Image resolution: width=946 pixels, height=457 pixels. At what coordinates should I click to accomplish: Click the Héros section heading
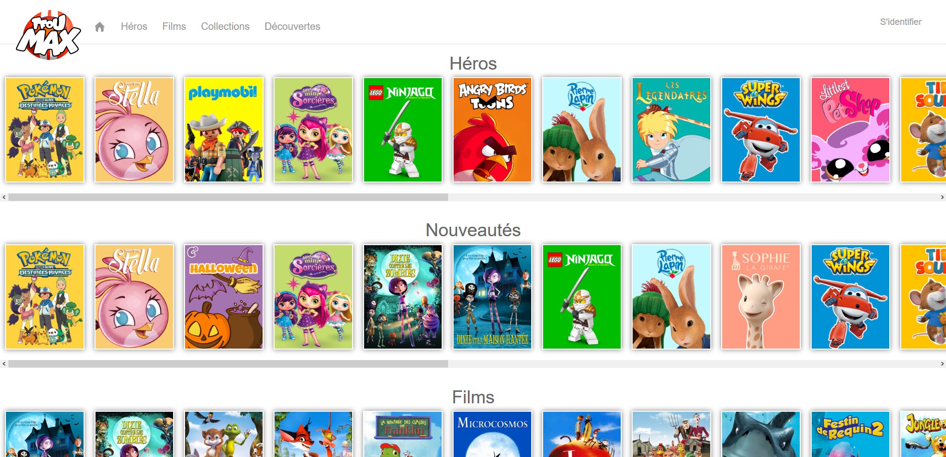click(473, 64)
